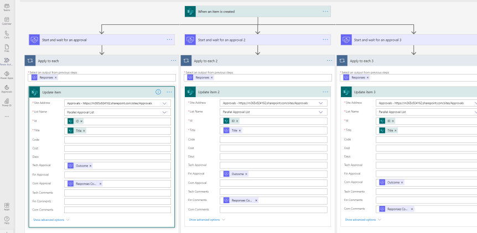Click approval icon on approval 3 step
Screen dimensions: 477x233
346,40
